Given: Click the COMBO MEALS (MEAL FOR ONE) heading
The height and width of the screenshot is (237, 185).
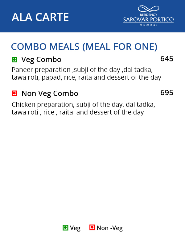Looking at the screenshot, I should coord(84,47).
